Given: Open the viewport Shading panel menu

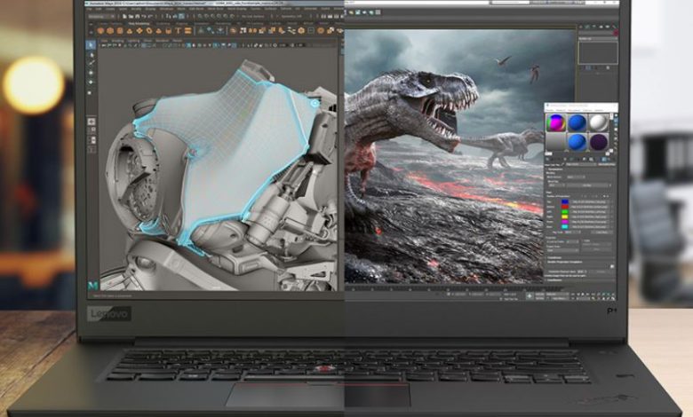Looking at the screenshot, I should 117,41.
